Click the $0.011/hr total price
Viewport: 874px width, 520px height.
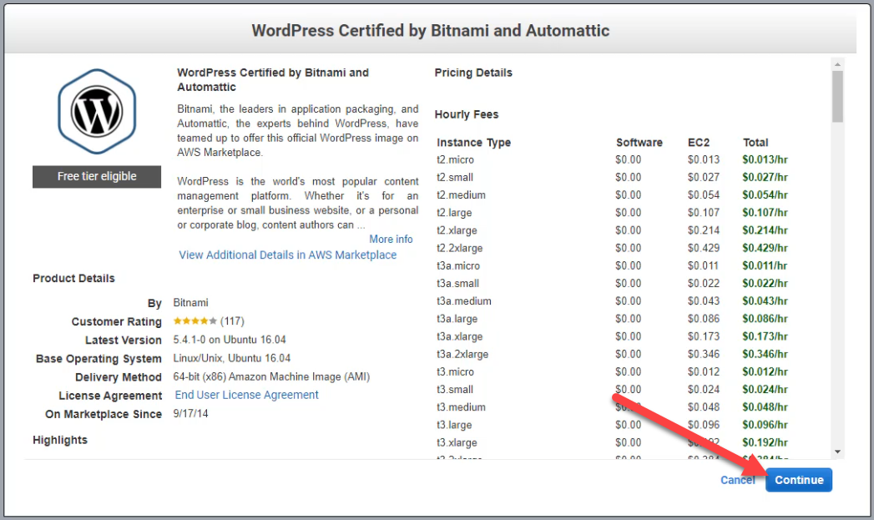pyautogui.click(x=765, y=266)
